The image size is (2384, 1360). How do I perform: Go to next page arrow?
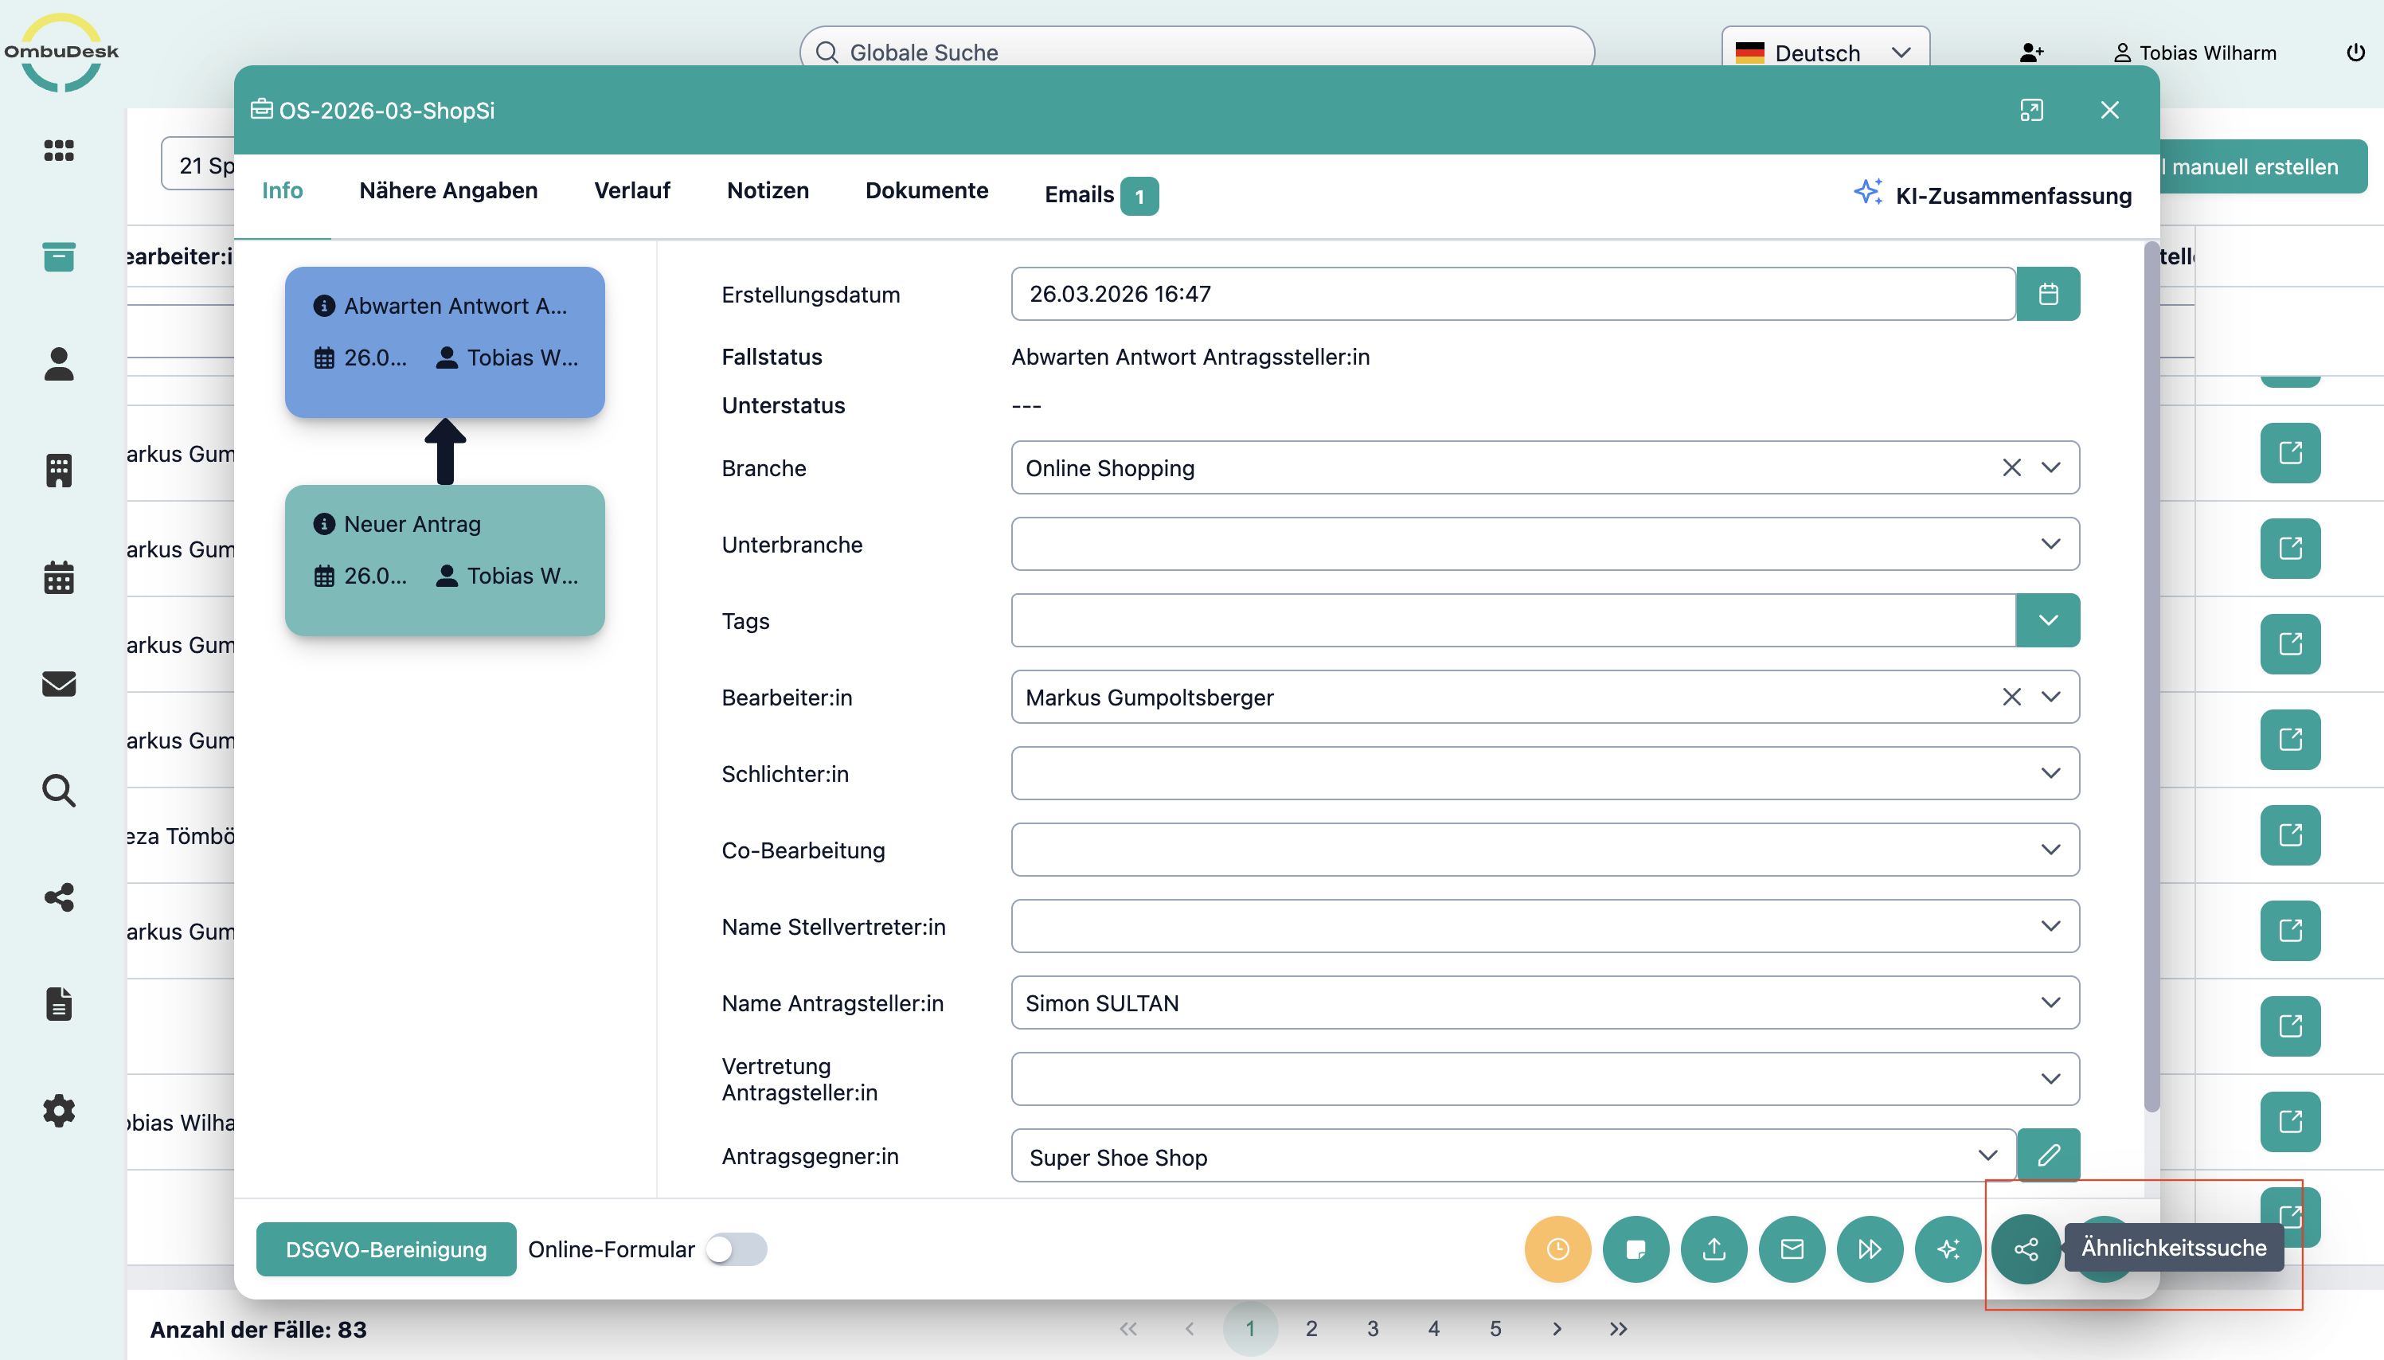tap(1557, 1328)
